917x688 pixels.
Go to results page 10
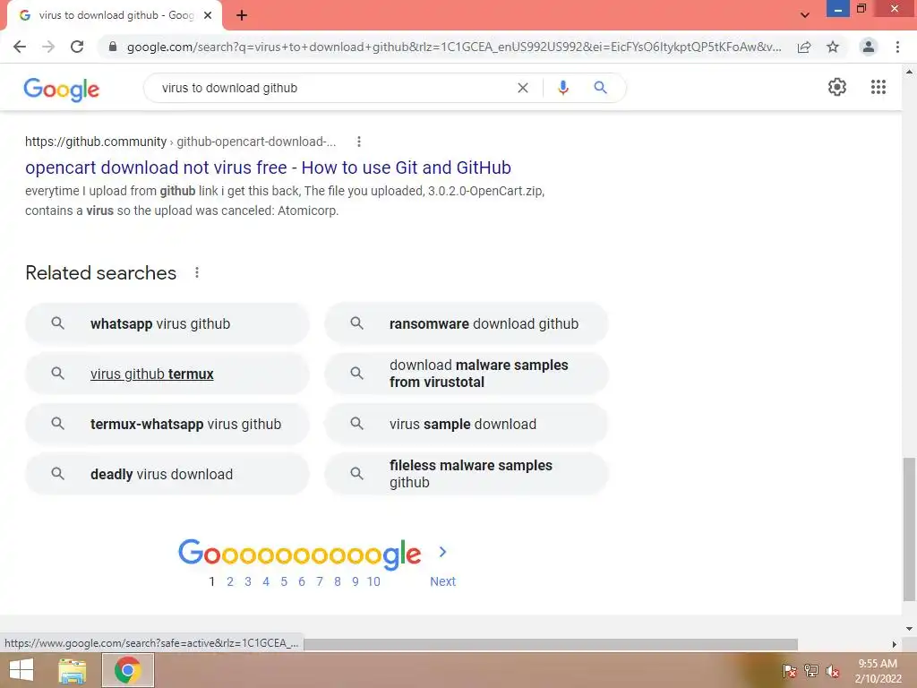coord(373,581)
